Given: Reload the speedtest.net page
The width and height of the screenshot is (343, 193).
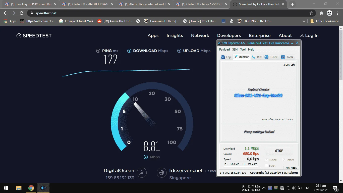Looking at the screenshot, I should (x=22, y=13).
